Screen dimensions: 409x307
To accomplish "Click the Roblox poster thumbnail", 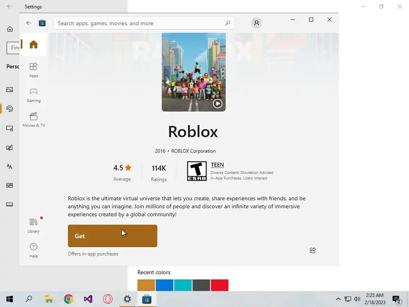I will [x=194, y=72].
